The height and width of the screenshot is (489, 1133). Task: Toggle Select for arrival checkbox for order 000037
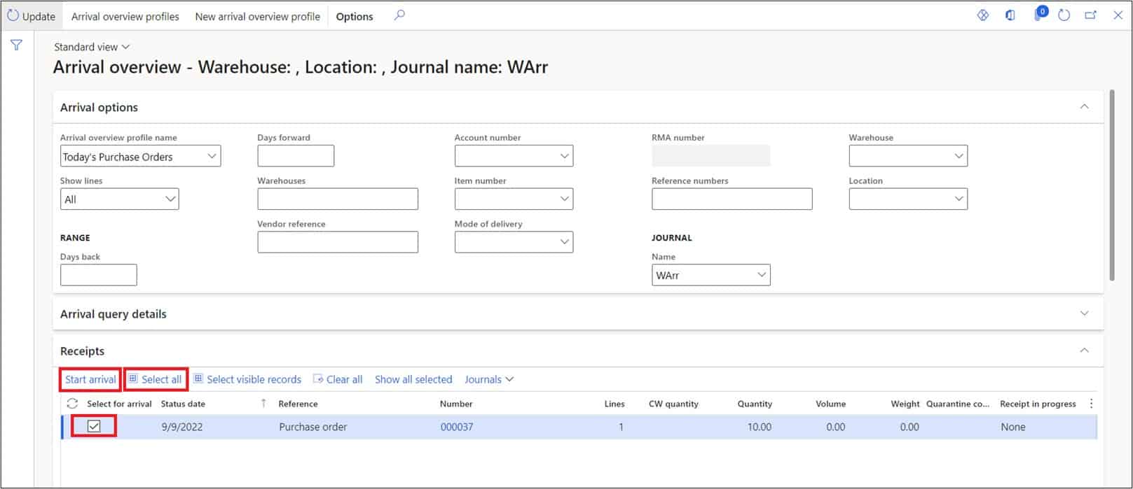(x=94, y=426)
